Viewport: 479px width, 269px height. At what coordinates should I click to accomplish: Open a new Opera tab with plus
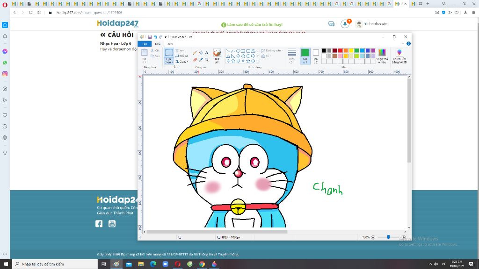click(x=428, y=4)
